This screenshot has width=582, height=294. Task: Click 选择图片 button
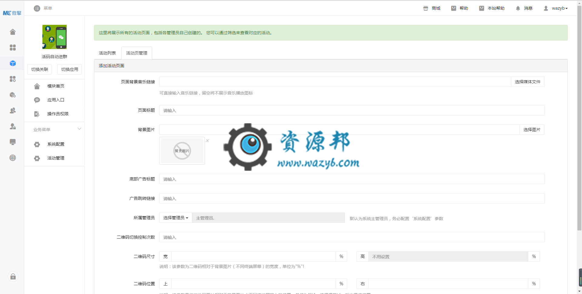(x=532, y=130)
